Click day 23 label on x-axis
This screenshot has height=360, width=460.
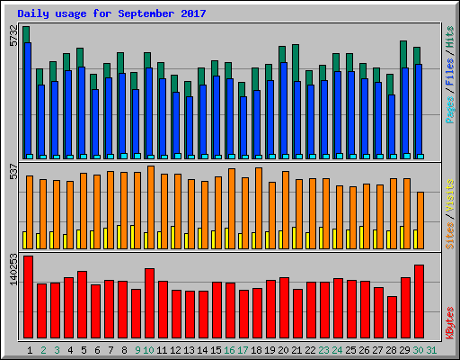tap(323, 350)
